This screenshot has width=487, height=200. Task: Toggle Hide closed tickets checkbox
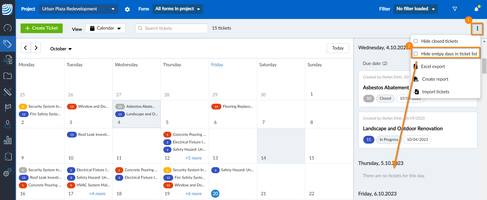pos(416,41)
